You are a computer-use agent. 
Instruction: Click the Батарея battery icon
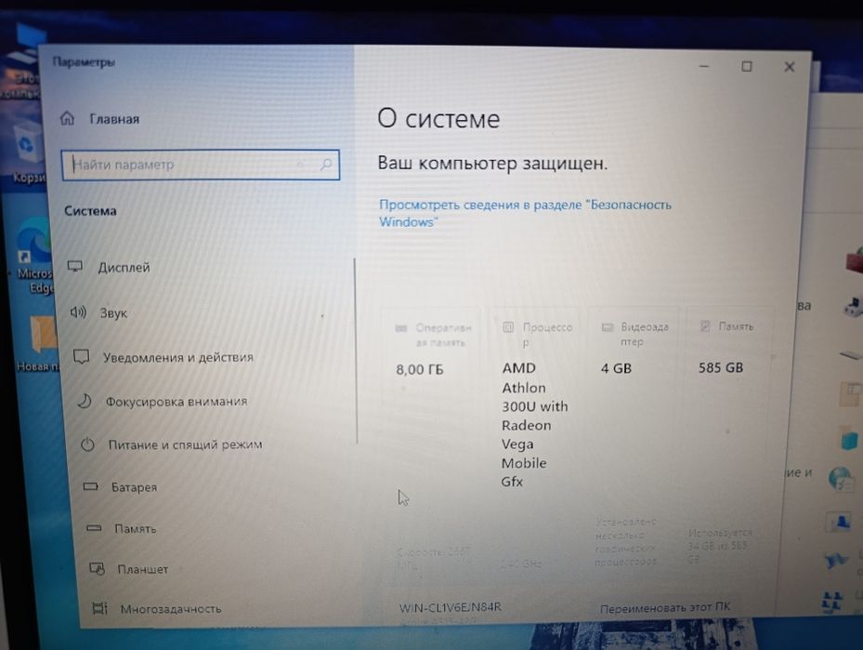[x=90, y=486]
